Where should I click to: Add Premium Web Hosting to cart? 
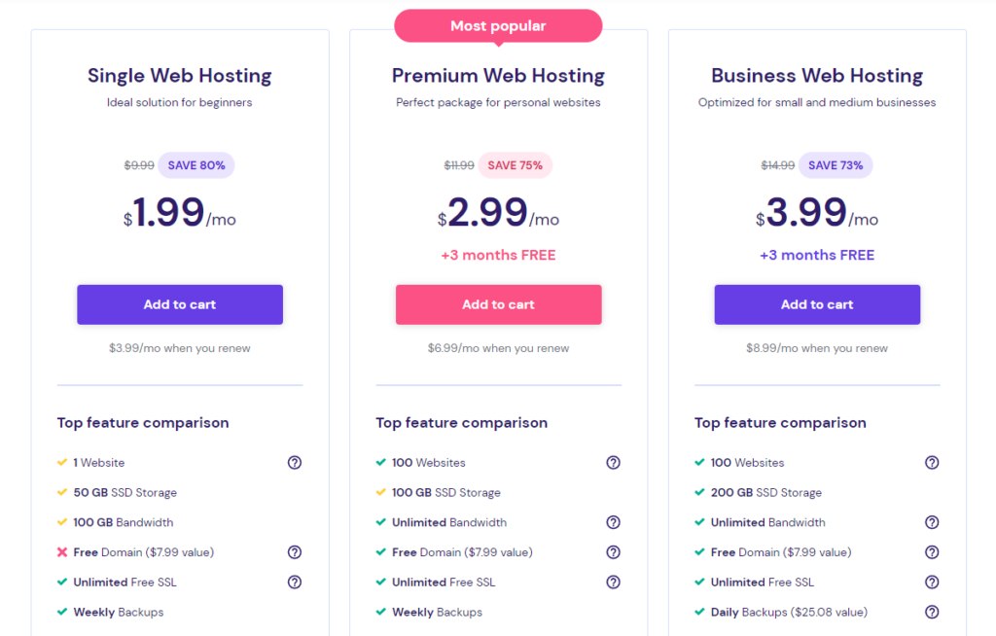pyautogui.click(x=498, y=304)
